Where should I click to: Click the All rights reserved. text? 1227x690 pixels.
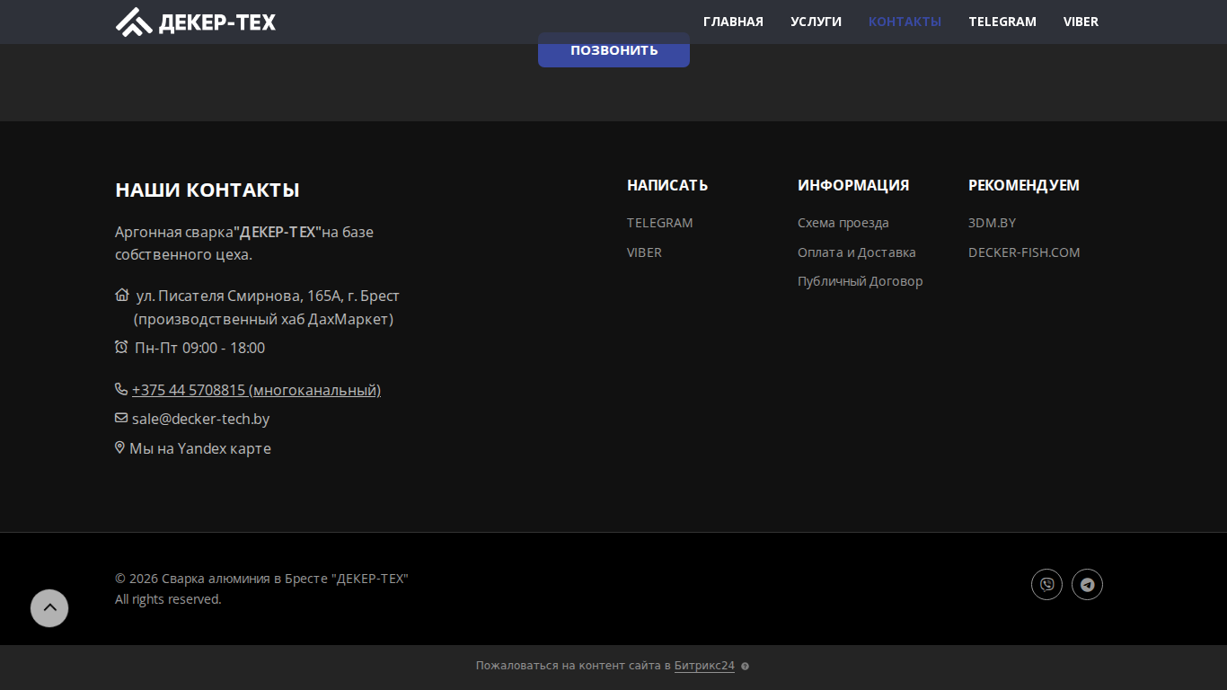coord(168,599)
